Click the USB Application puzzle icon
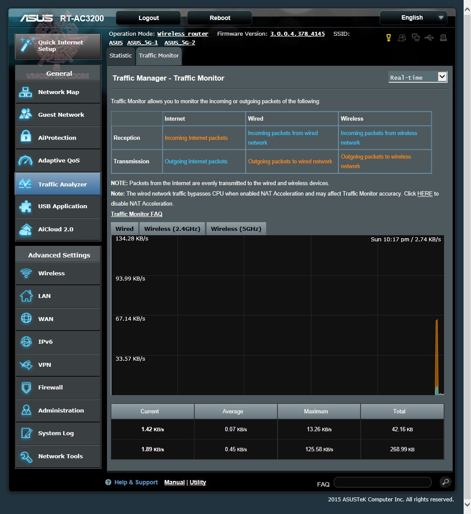Image resolution: width=471 pixels, height=514 pixels. 26,206
